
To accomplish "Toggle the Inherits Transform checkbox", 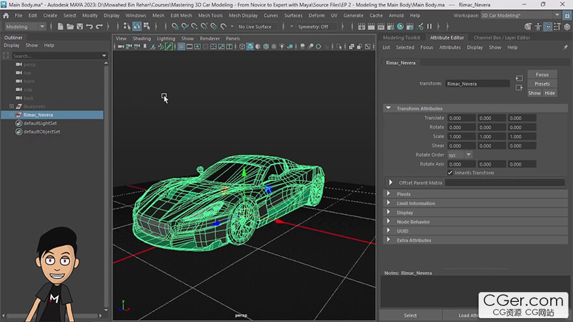I will tap(450, 172).
